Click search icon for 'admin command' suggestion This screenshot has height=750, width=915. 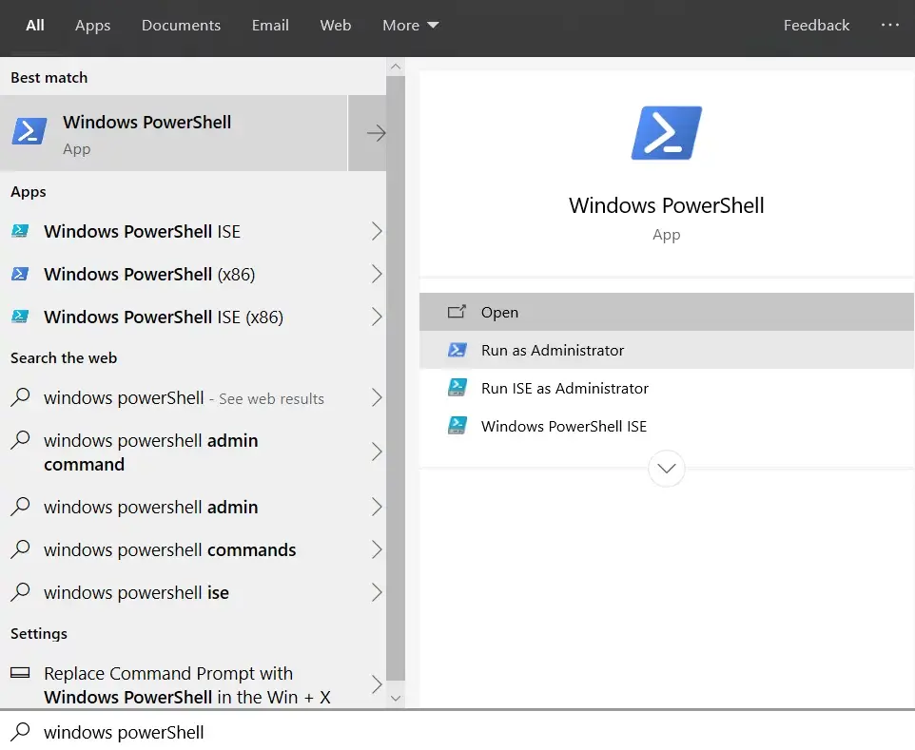[x=20, y=440]
